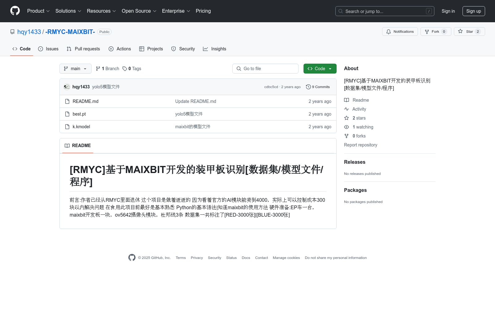Open the footer Terms link
The width and height of the screenshot is (495, 309).
click(x=181, y=258)
